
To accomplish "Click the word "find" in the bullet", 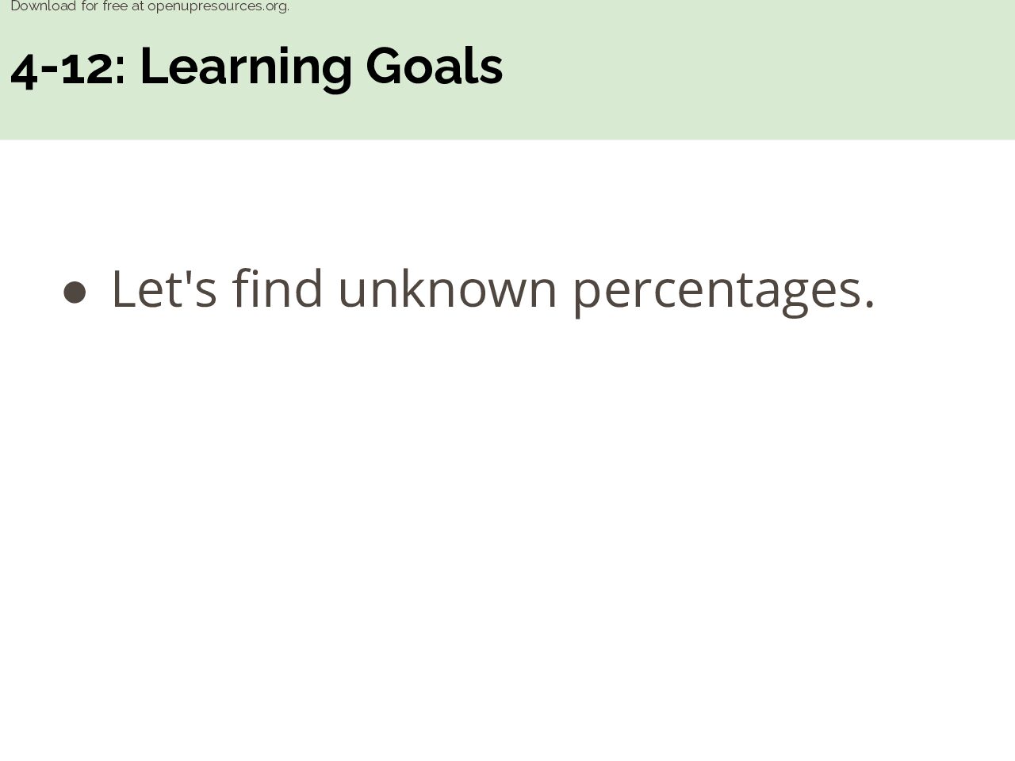I will (x=278, y=288).
